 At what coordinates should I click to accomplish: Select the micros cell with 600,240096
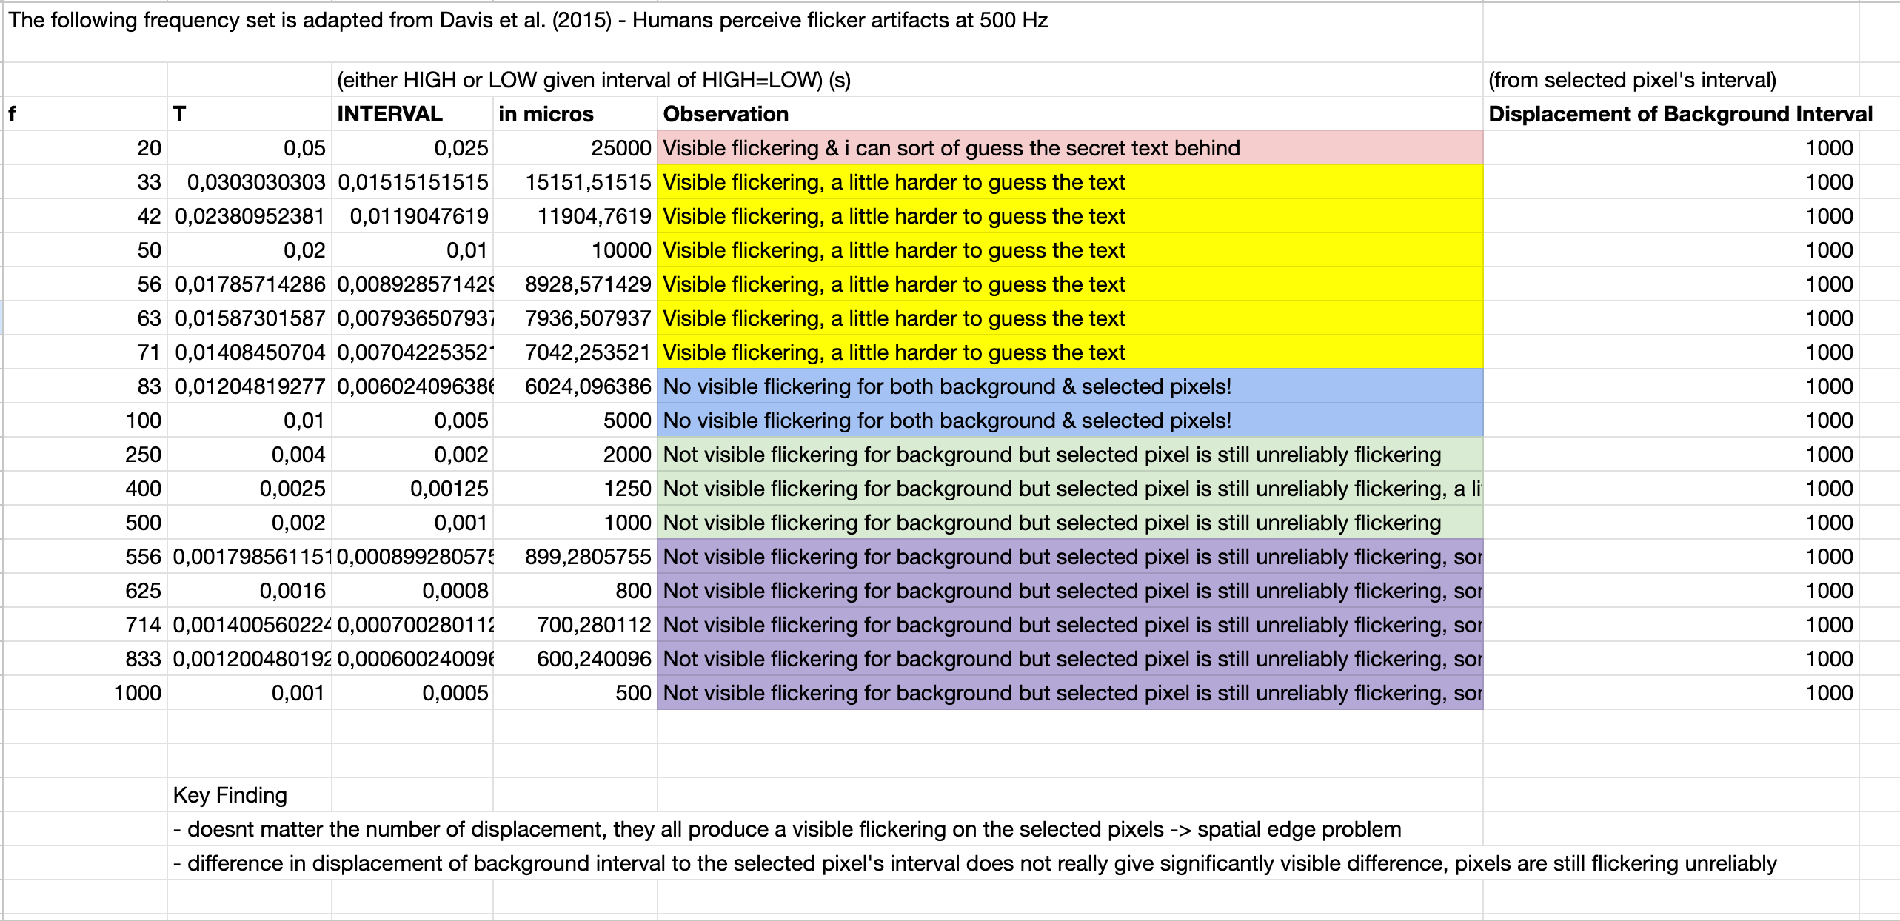(575, 658)
